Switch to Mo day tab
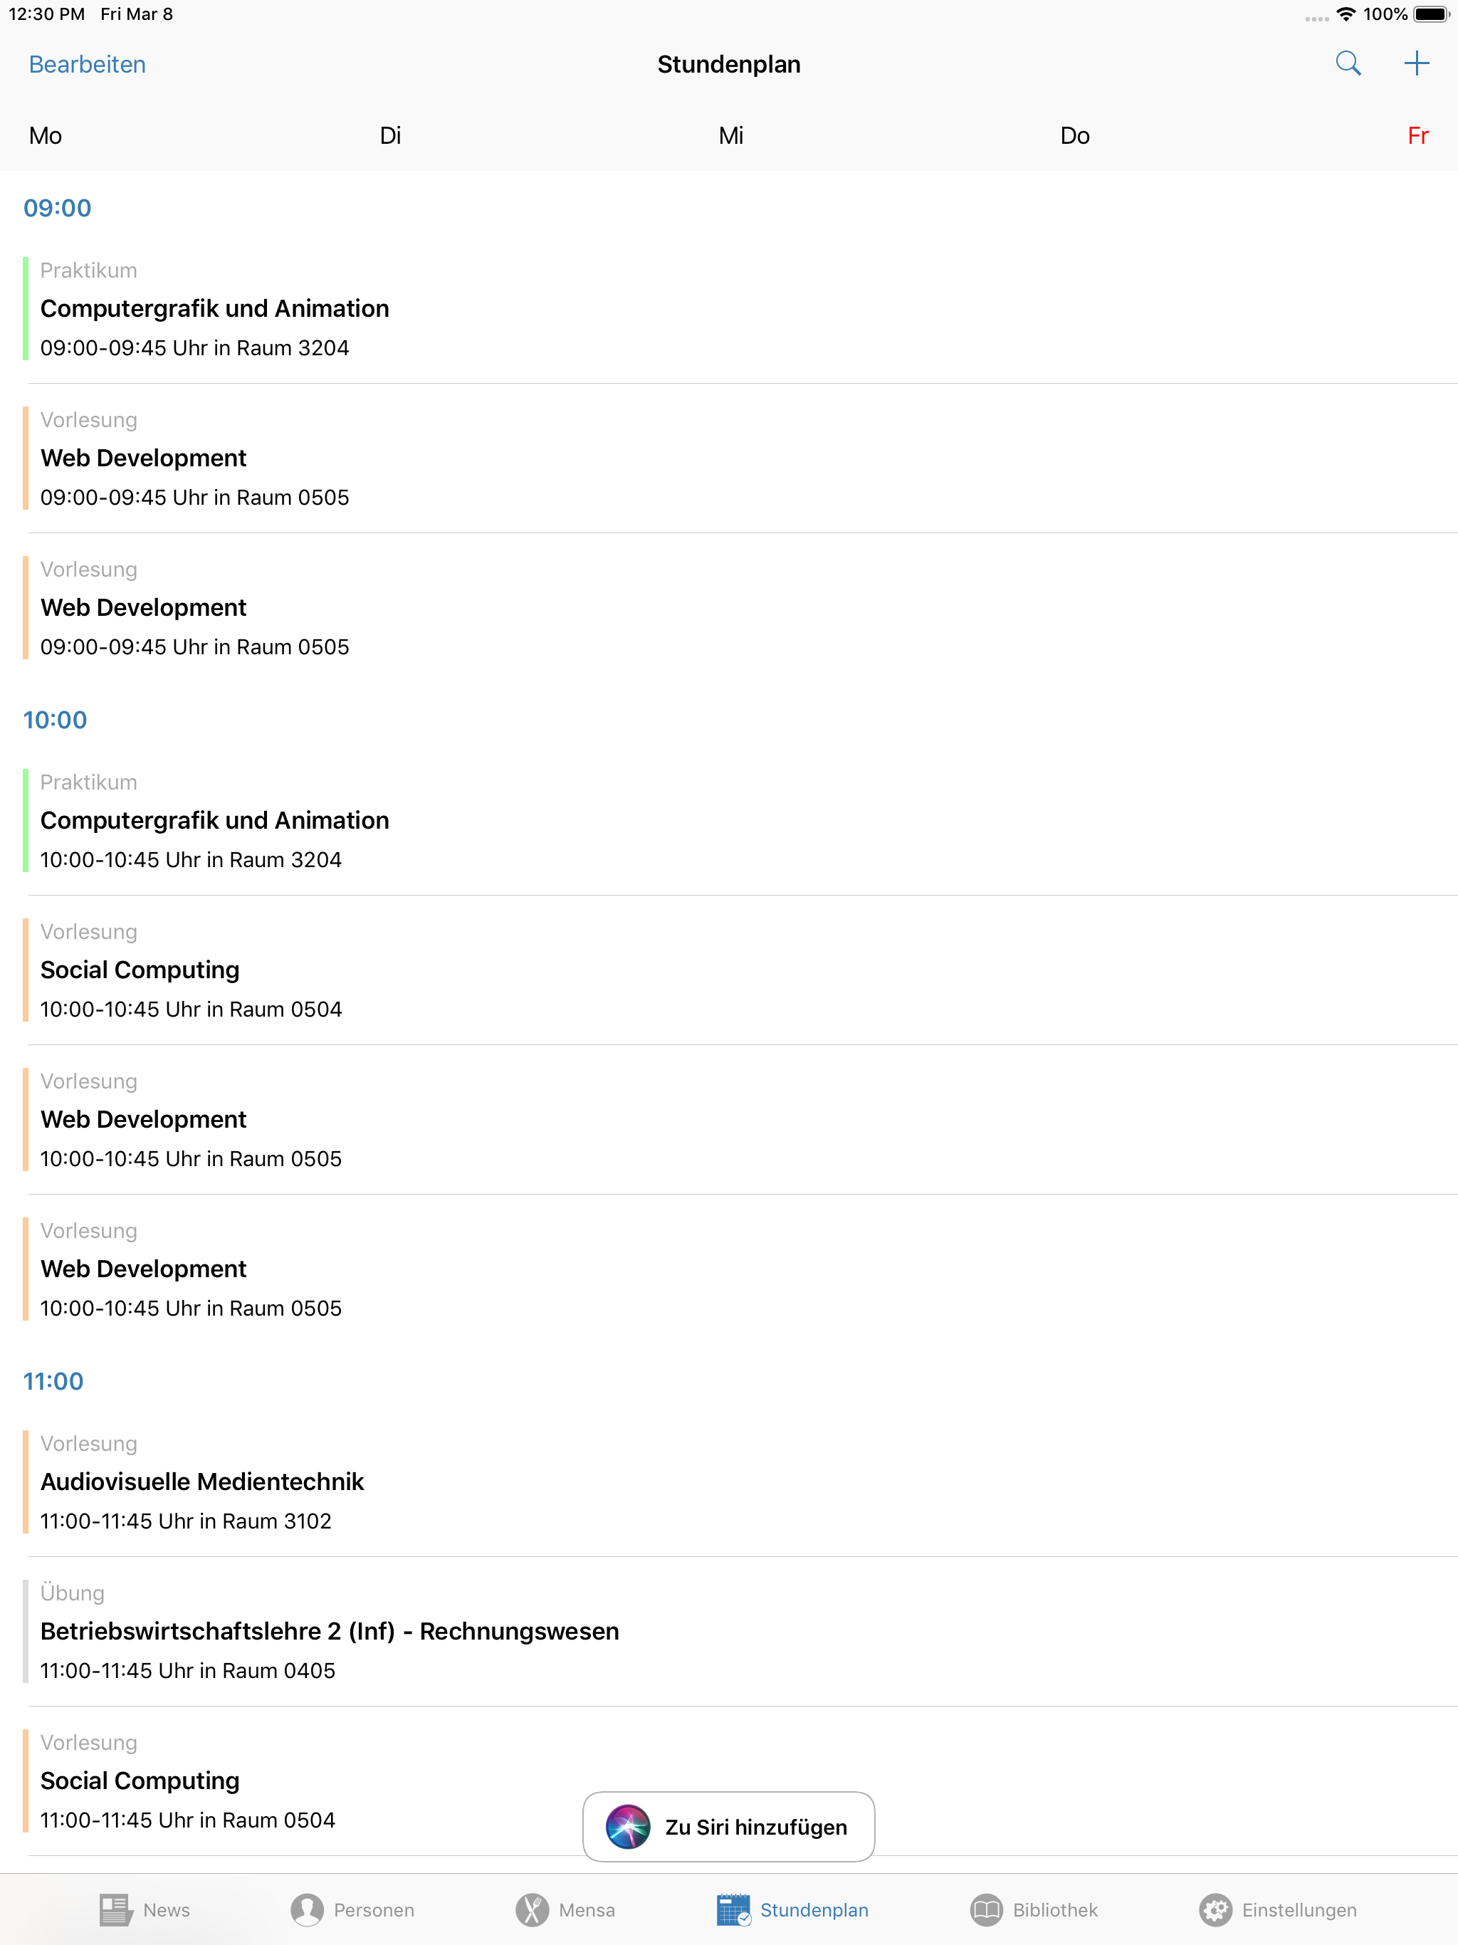 tap(46, 135)
